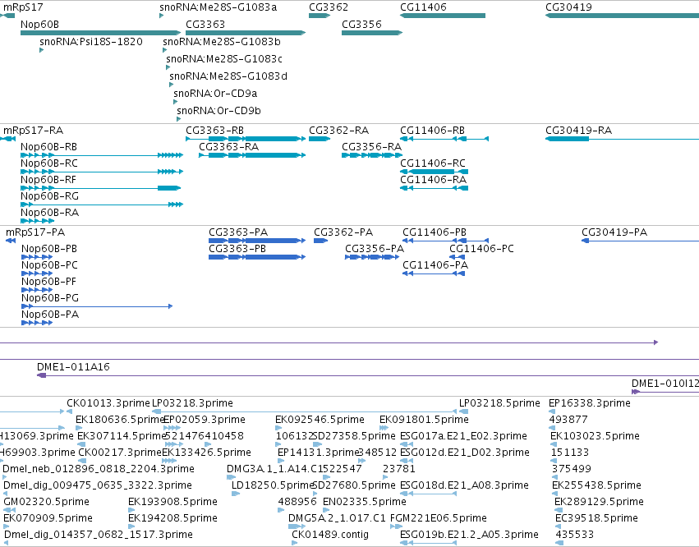This screenshot has width=699, height=547.
Task: Click Nop60B-RA transcript label
Action: [49, 212]
